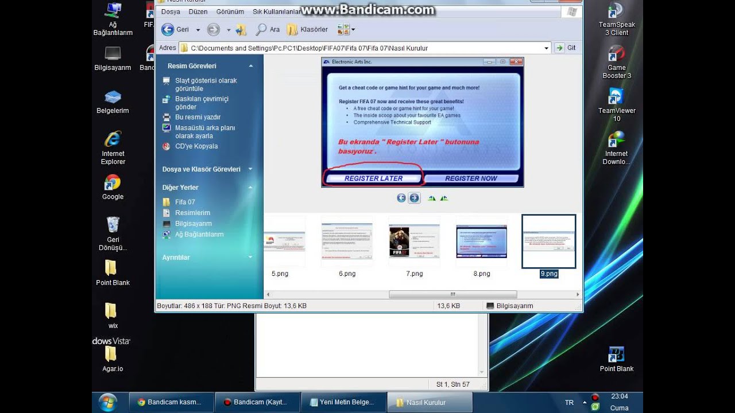Open Bilgisayarım in Diğer Yerler

[194, 224]
